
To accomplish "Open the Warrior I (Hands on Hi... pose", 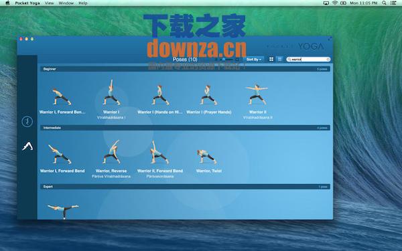I will 160,100.
